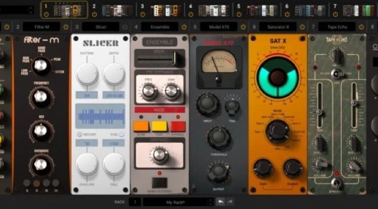Click the Slicer Pattern knob

pos(87,74)
